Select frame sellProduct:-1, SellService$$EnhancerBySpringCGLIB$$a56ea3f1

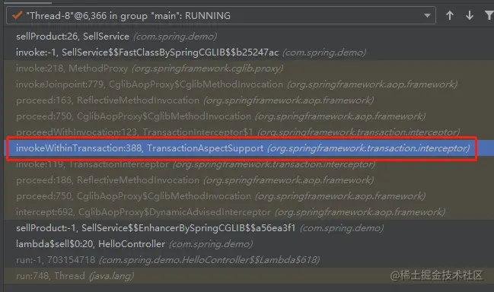coord(249,228)
